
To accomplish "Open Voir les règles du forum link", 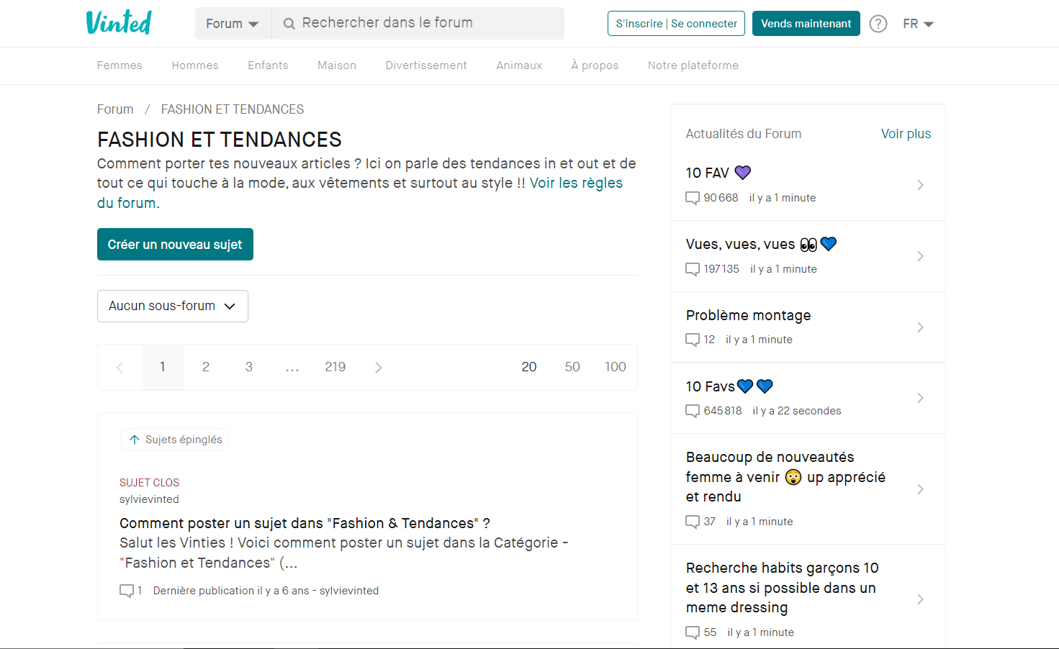I will point(576,183).
